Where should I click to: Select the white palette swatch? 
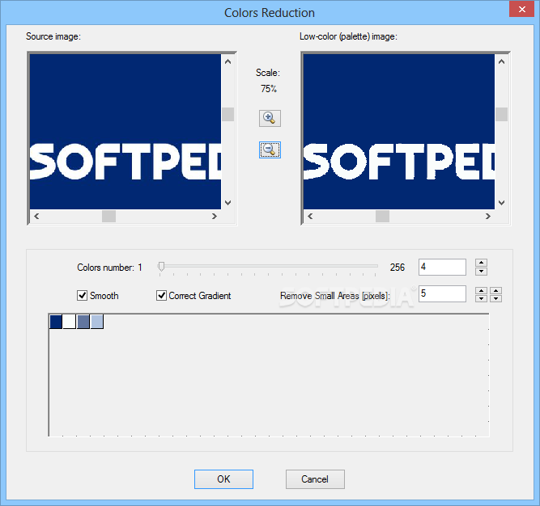pyautogui.click(x=70, y=322)
